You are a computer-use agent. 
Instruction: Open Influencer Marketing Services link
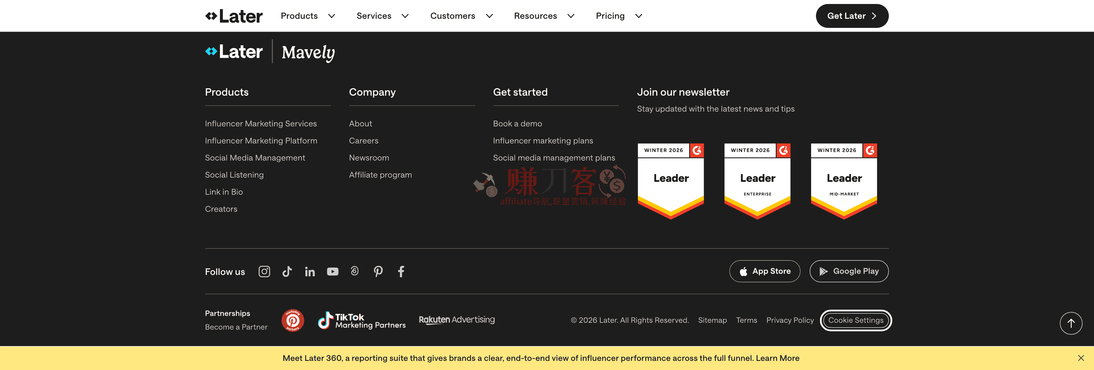[x=261, y=124]
